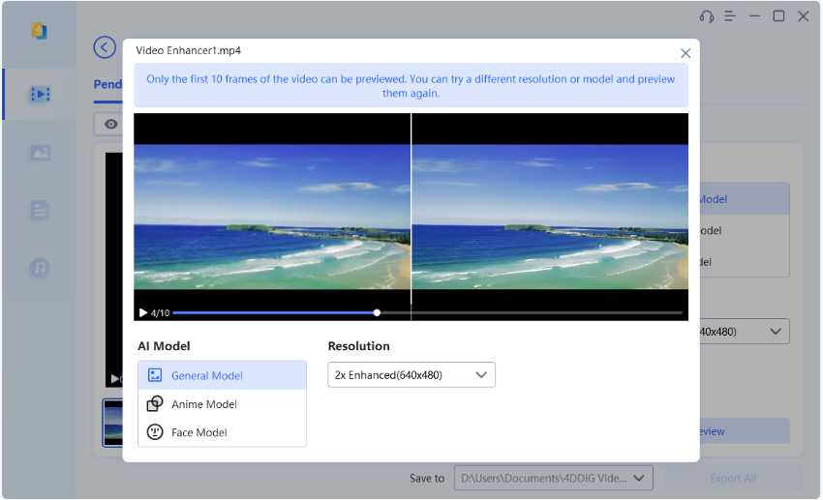The image size is (823, 500).
Task: Close the Video Enhancer1.mp4 preview dialog
Action: pos(686,54)
